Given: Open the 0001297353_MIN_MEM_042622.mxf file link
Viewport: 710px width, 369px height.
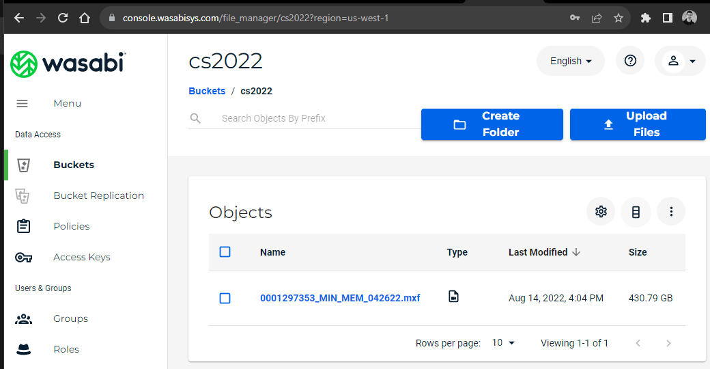Looking at the screenshot, I should (340, 299).
